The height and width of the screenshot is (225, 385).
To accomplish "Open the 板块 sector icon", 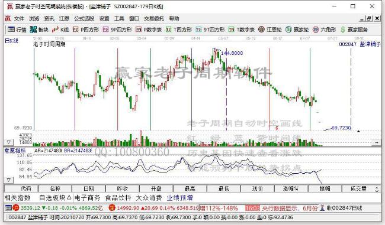I will (39, 30).
